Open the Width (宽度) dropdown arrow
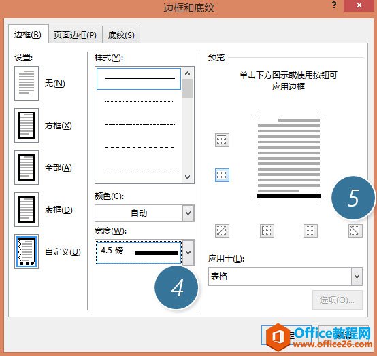 click(x=188, y=253)
